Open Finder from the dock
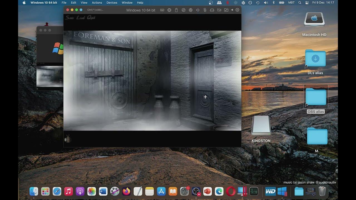Screen dimensions: 356x200 click(x=34, y=191)
